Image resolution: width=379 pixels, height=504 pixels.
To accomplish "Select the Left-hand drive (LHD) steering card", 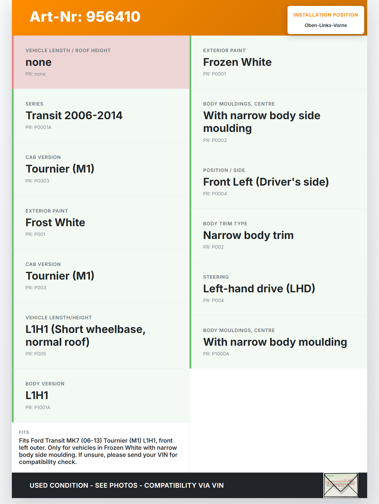I will point(279,289).
